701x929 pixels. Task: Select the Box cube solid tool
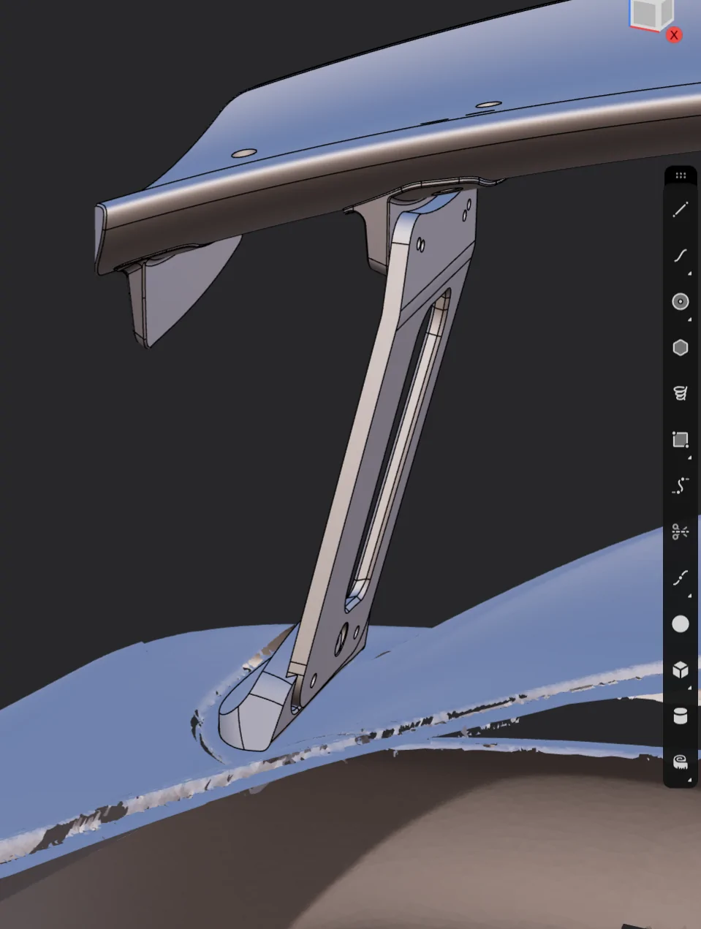(x=681, y=670)
